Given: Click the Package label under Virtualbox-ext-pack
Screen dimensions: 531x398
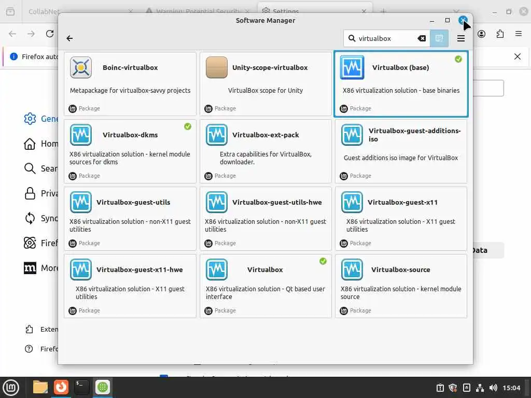Looking at the screenshot, I should click(x=225, y=176).
